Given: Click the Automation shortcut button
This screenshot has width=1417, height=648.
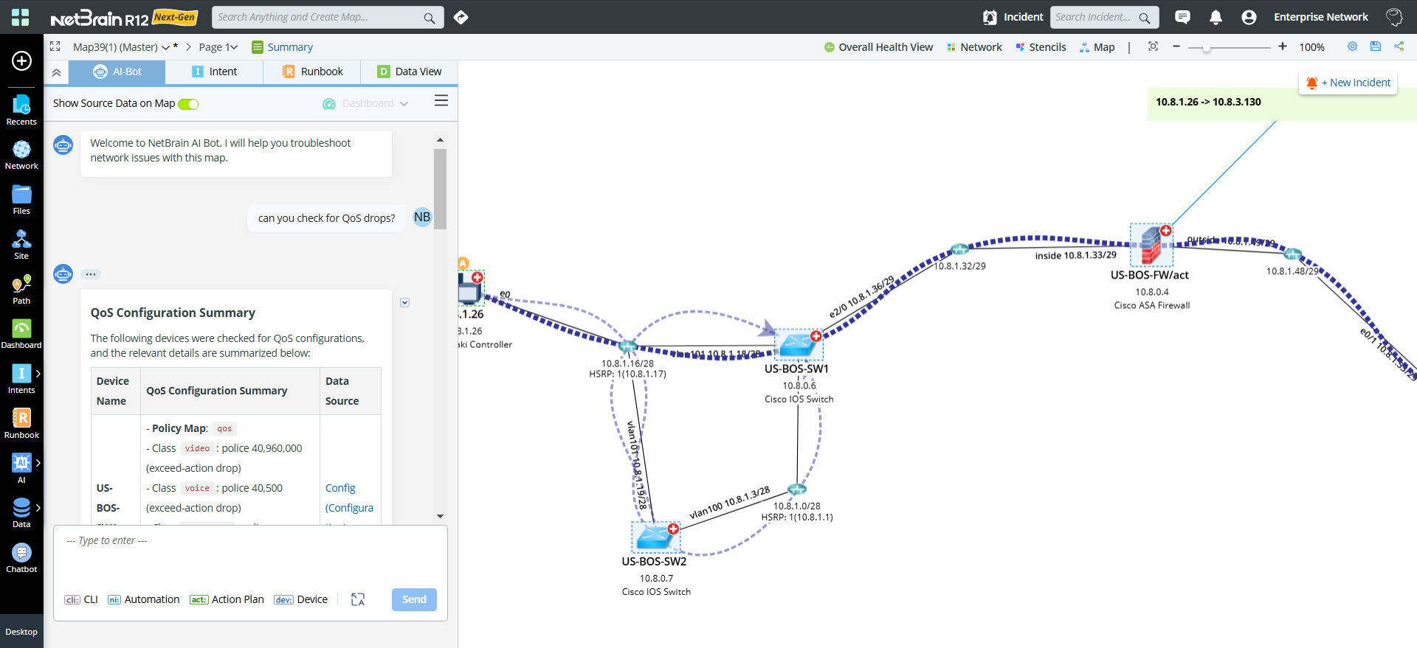Looking at the screenshot, I should click(x=143, y=599).
